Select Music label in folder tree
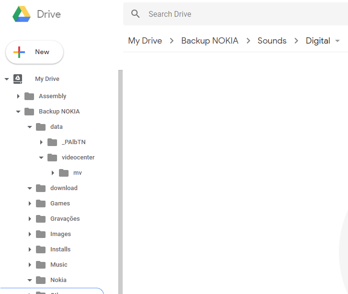348x294 pixels. 59,264
